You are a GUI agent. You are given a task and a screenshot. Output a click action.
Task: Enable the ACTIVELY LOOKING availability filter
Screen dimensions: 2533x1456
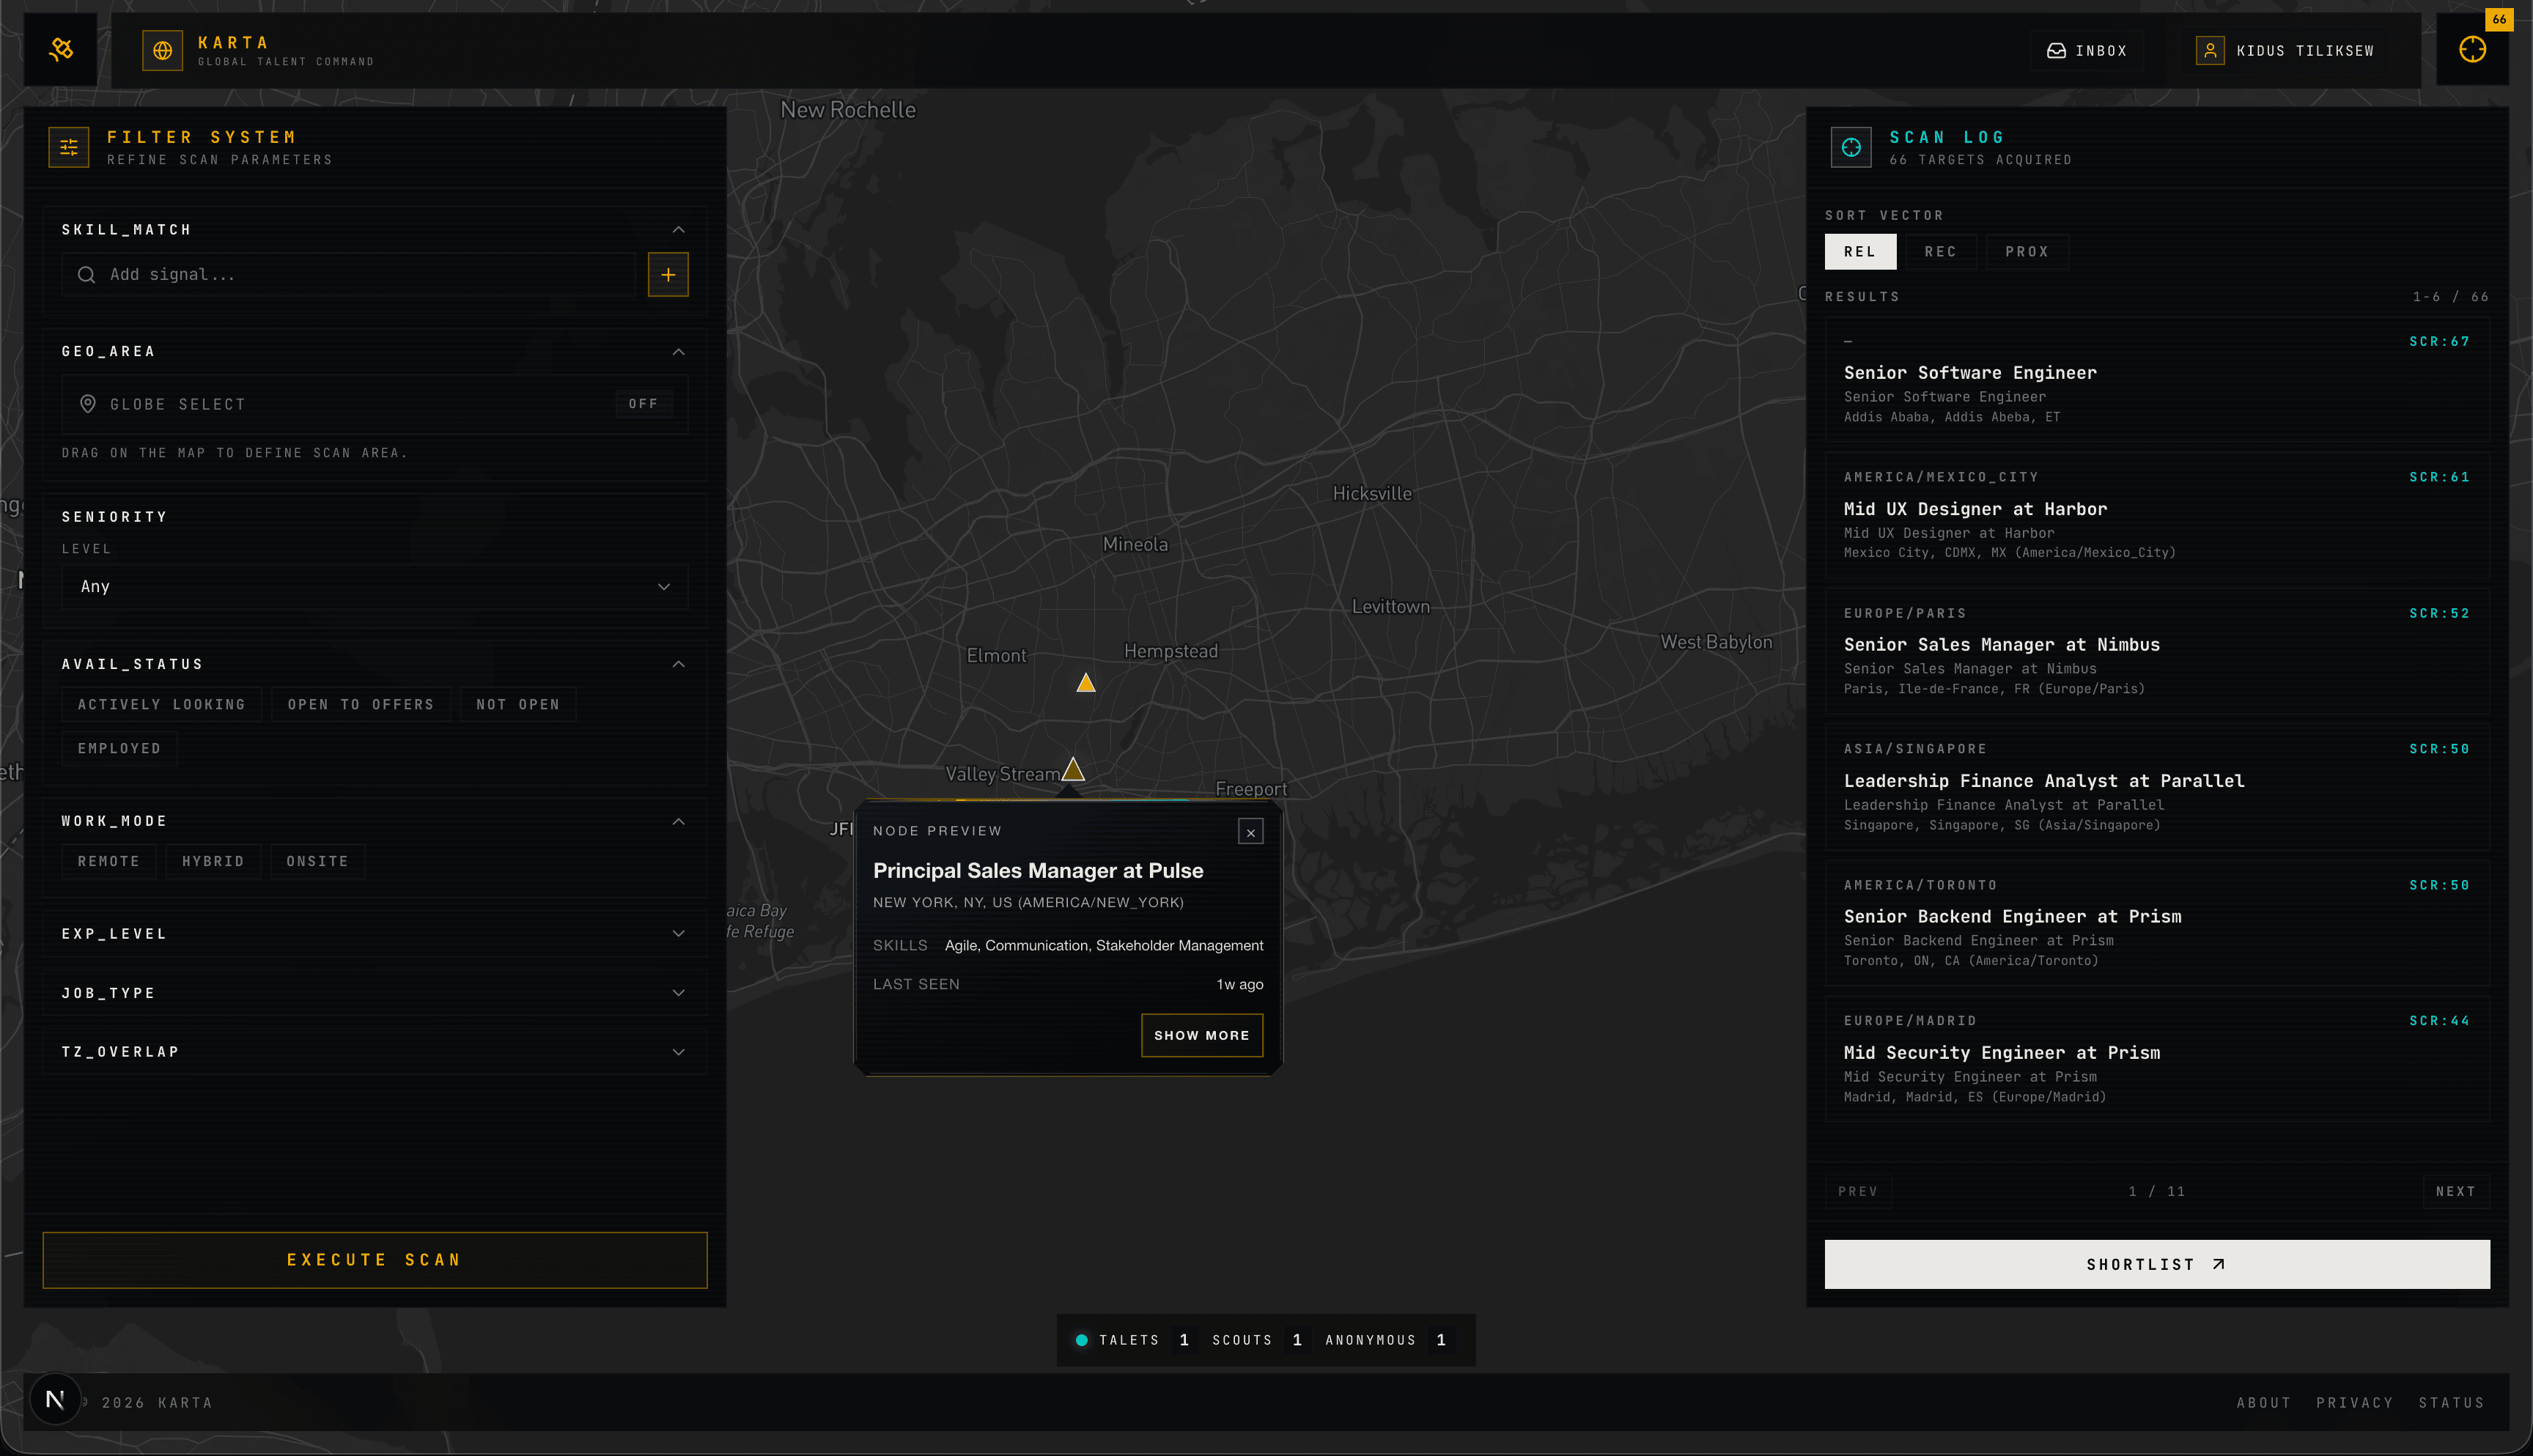pos(161,704)
